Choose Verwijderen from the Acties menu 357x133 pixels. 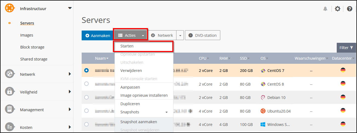131,71
